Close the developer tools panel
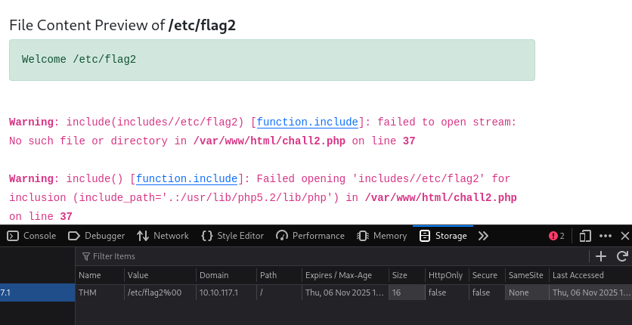The width and height of the screenshot is (632, 325). pyautogui.click(x=624, y=236)
